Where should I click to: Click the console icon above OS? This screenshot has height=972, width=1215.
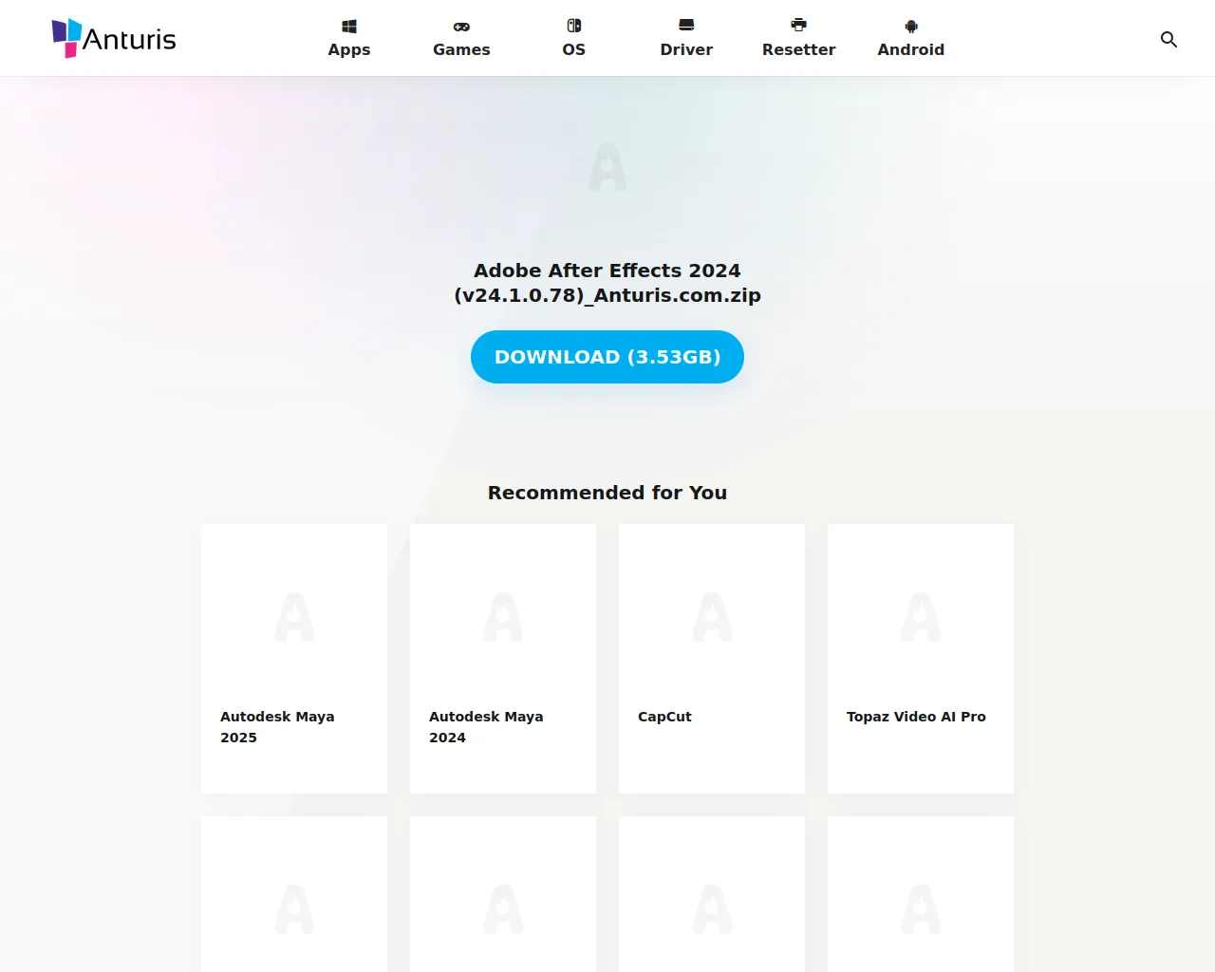point(574,26)
